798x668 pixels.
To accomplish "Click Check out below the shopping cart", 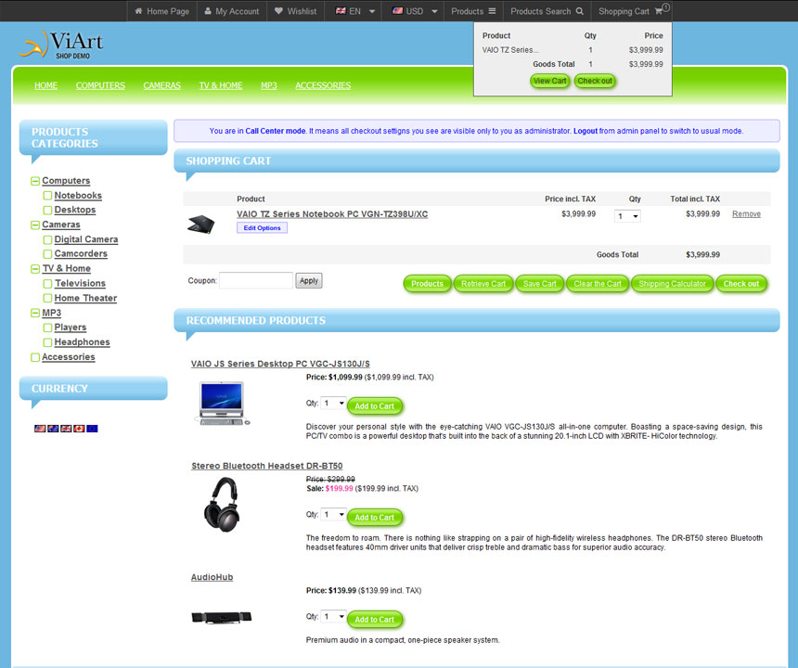I will click(741, 284).
